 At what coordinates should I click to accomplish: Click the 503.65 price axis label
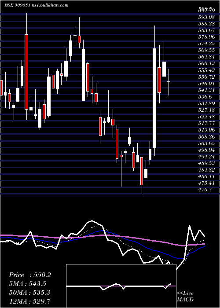click(x=206, y=143)
